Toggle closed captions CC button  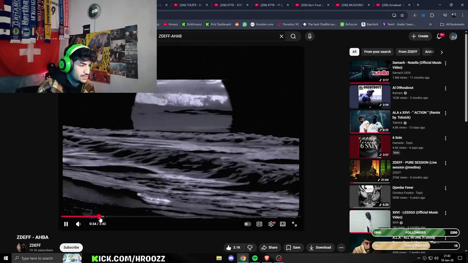click(x=259, y=224)
